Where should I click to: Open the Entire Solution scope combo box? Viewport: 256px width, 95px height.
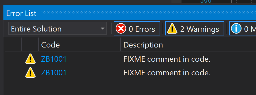pyautogui.click(x=57, y=28)
